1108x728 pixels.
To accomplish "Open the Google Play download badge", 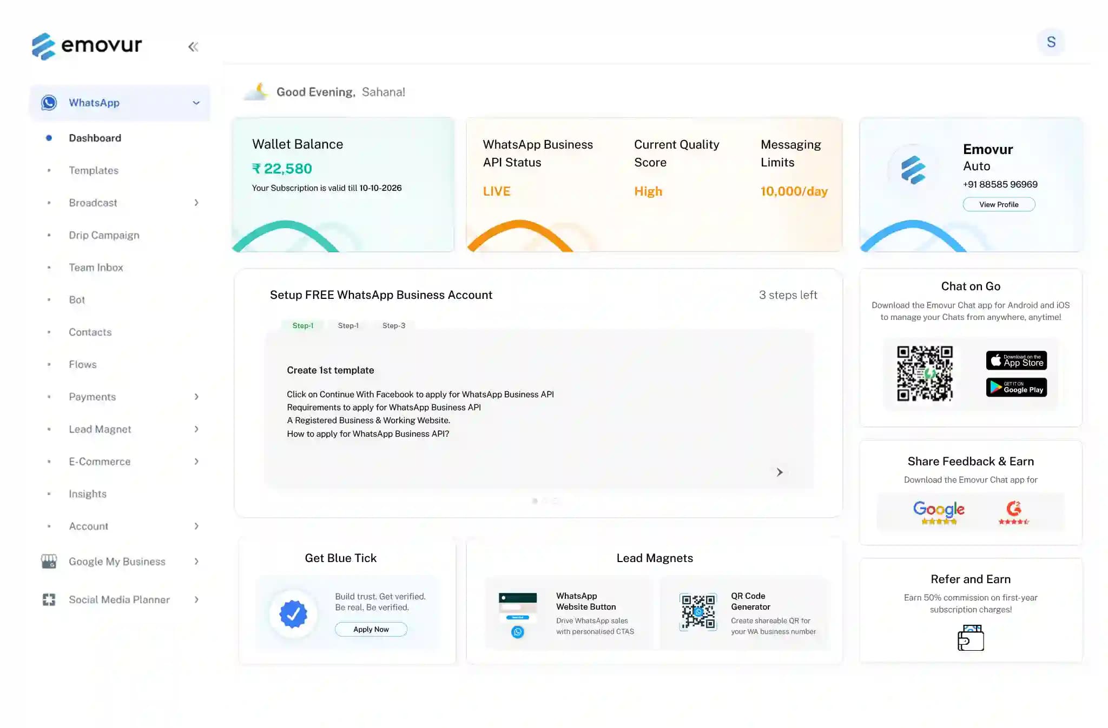I will click(x=1016, y=388).
